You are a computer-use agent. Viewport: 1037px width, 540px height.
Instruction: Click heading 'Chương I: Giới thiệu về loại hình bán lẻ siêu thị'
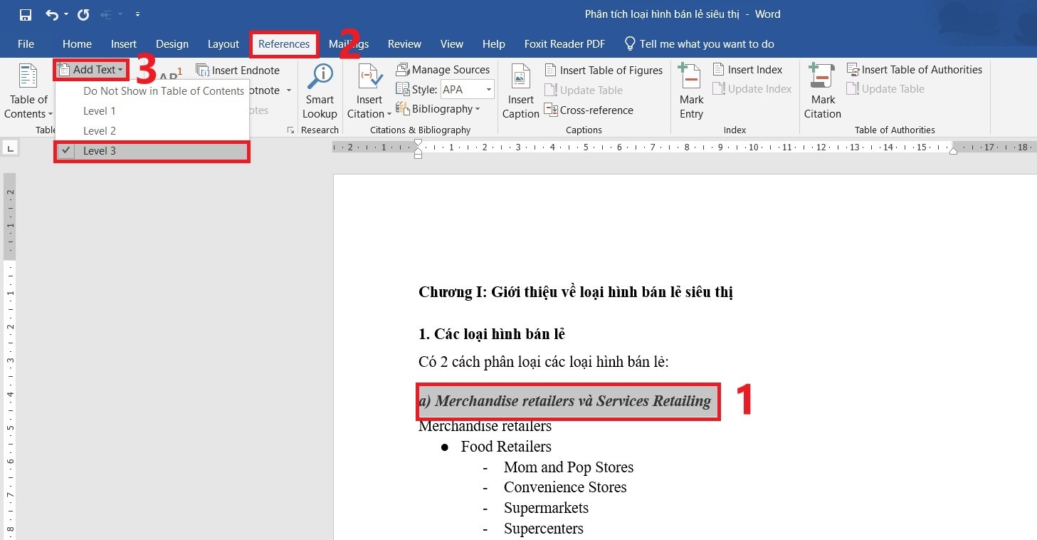coord(576,292)
